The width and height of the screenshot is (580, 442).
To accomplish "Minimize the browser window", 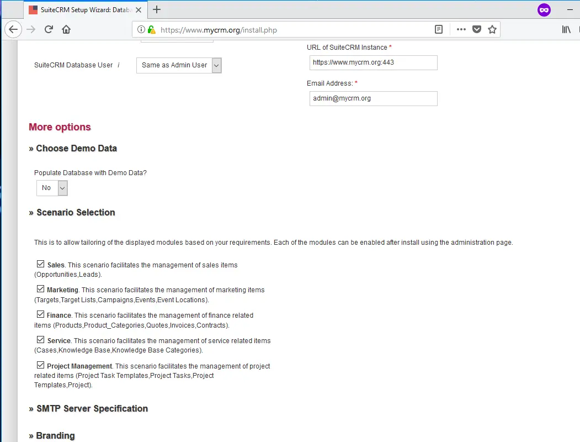I will click(x=570, y=9).
